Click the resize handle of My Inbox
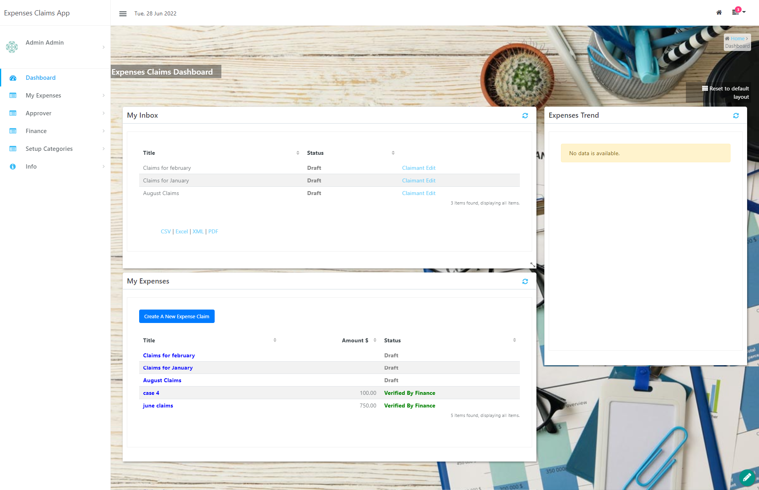Viewport: 759px width, 490px height. [532, 265]
